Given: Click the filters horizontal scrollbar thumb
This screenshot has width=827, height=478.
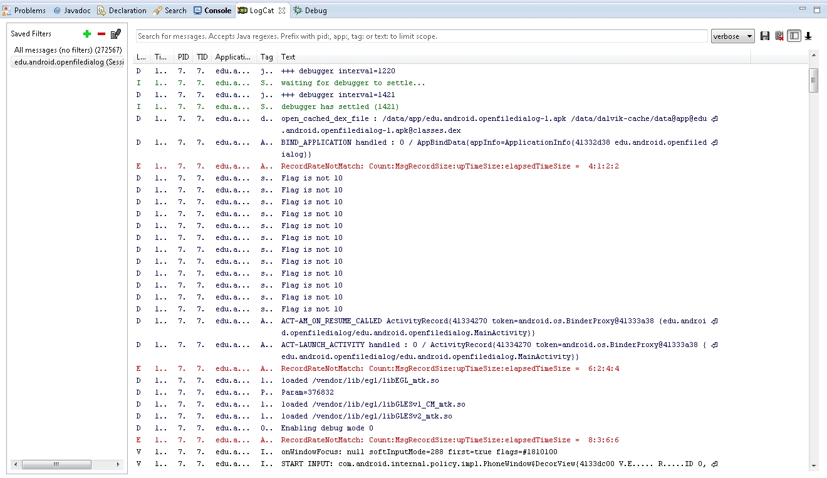Looking at the screenshot, I should (56, 464).
